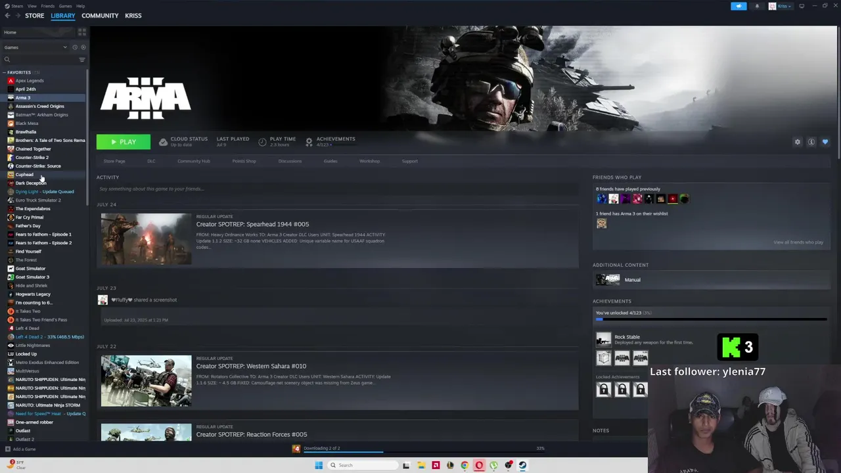Open the Friends menu

coord(48,6)
